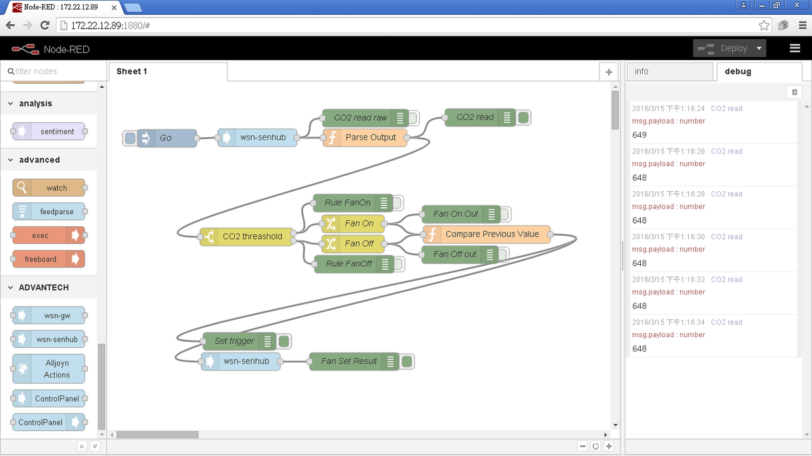Viewport: 812px width, 456px height.
Task: Trigger the Go inject node button
Action: pyautogui.click(x=130, y=138)
